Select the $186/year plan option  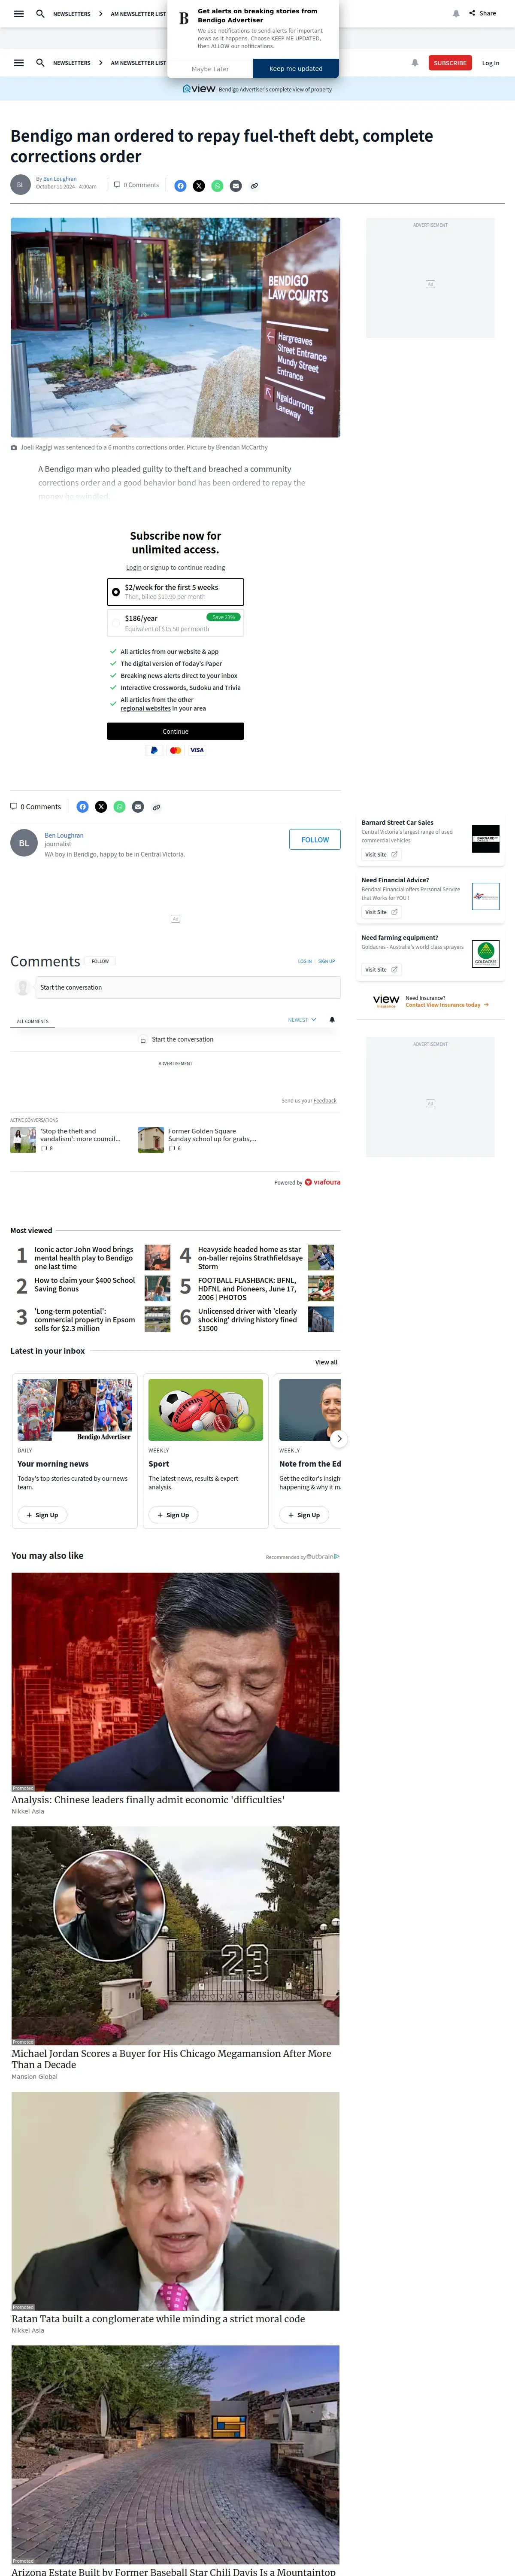pos(176,623)
